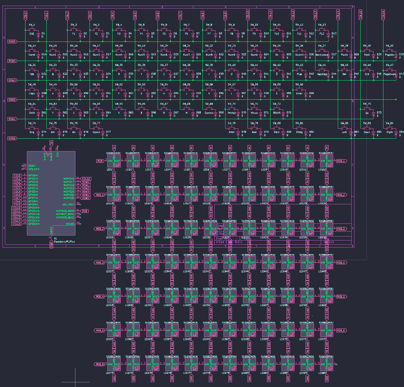The width and height of the screenshot is (404, 387).
Task: Click the RGB_1 output label after LED12
Action: 342,161
